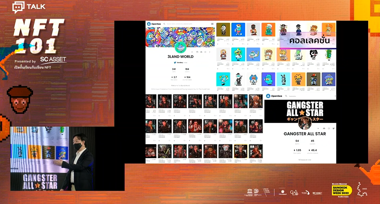This screenshot has width=380, height=204.
Task: Click the plus icon on Gangster All Star page
Action: click(x=318, y=128)
